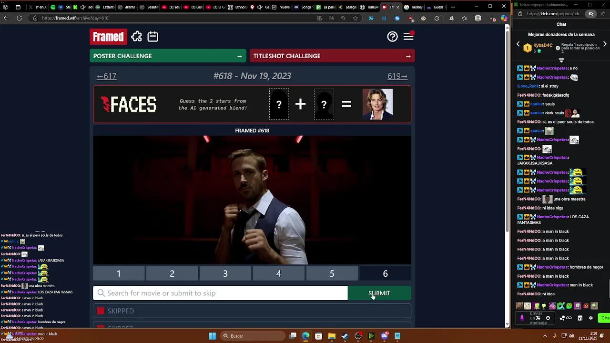Toggle tracking prevention eye icon in Kick window
Viewport: 610px width, 343px height.
(591, 14)
